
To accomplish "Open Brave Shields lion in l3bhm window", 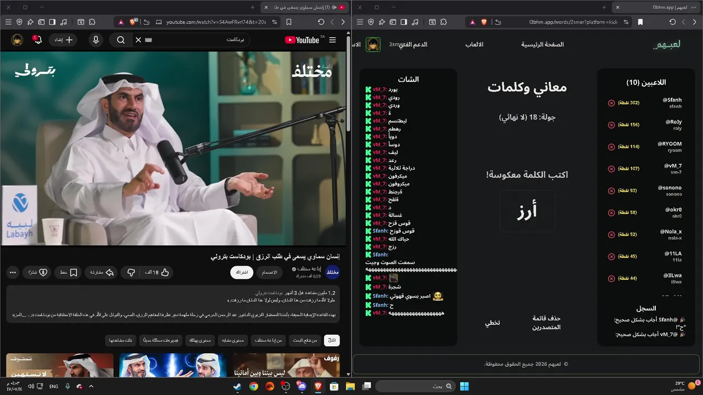I will coord(484,22).
